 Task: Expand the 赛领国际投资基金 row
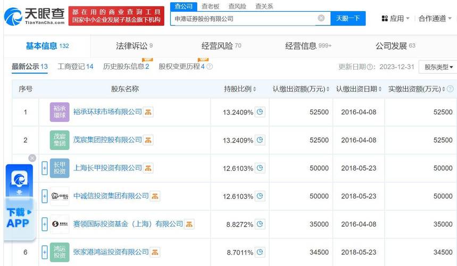[x=45, y=224]
